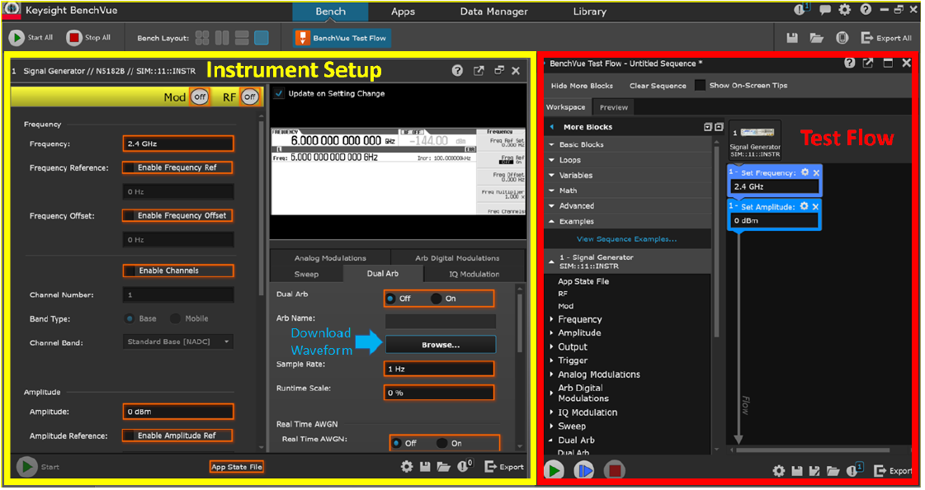Open the settings gear in Instrument Setup footer
The height and width of the screenshot is (490, 925).
406,466
